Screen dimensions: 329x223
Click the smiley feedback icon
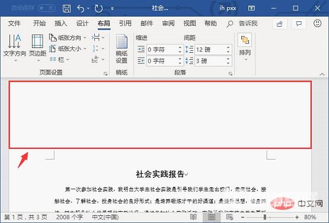pyautogui.click(x=318, y=24)
